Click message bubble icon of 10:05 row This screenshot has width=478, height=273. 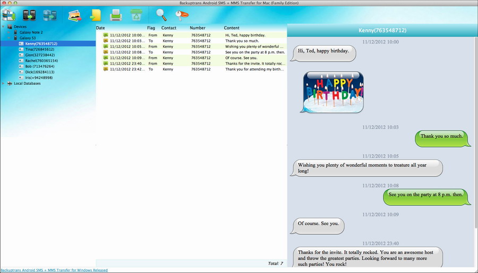point(106,47)
